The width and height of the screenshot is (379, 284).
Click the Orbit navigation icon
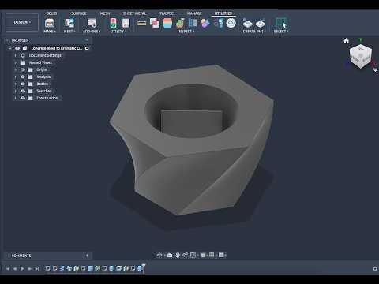click(159, 255)
